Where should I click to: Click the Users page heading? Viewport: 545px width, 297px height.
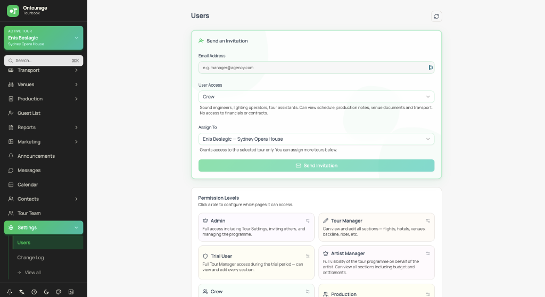click(200, 16)
